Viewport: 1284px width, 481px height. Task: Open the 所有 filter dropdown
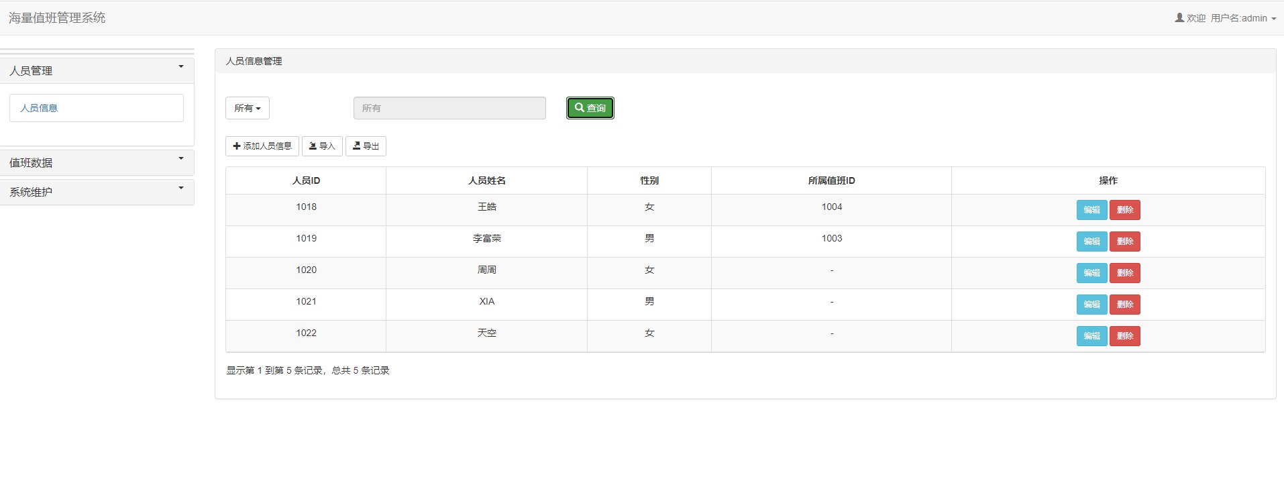[x=248, y=108]
